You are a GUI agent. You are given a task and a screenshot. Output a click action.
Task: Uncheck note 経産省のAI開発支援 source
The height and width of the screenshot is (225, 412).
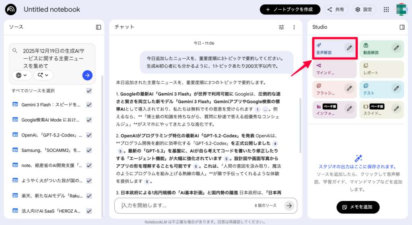click(89, 166)
